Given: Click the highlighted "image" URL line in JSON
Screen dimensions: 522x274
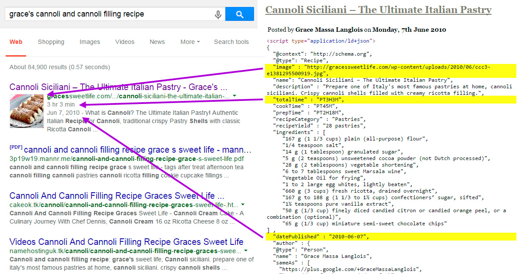Looking at the screenshot, I should [x=390, y=70].
